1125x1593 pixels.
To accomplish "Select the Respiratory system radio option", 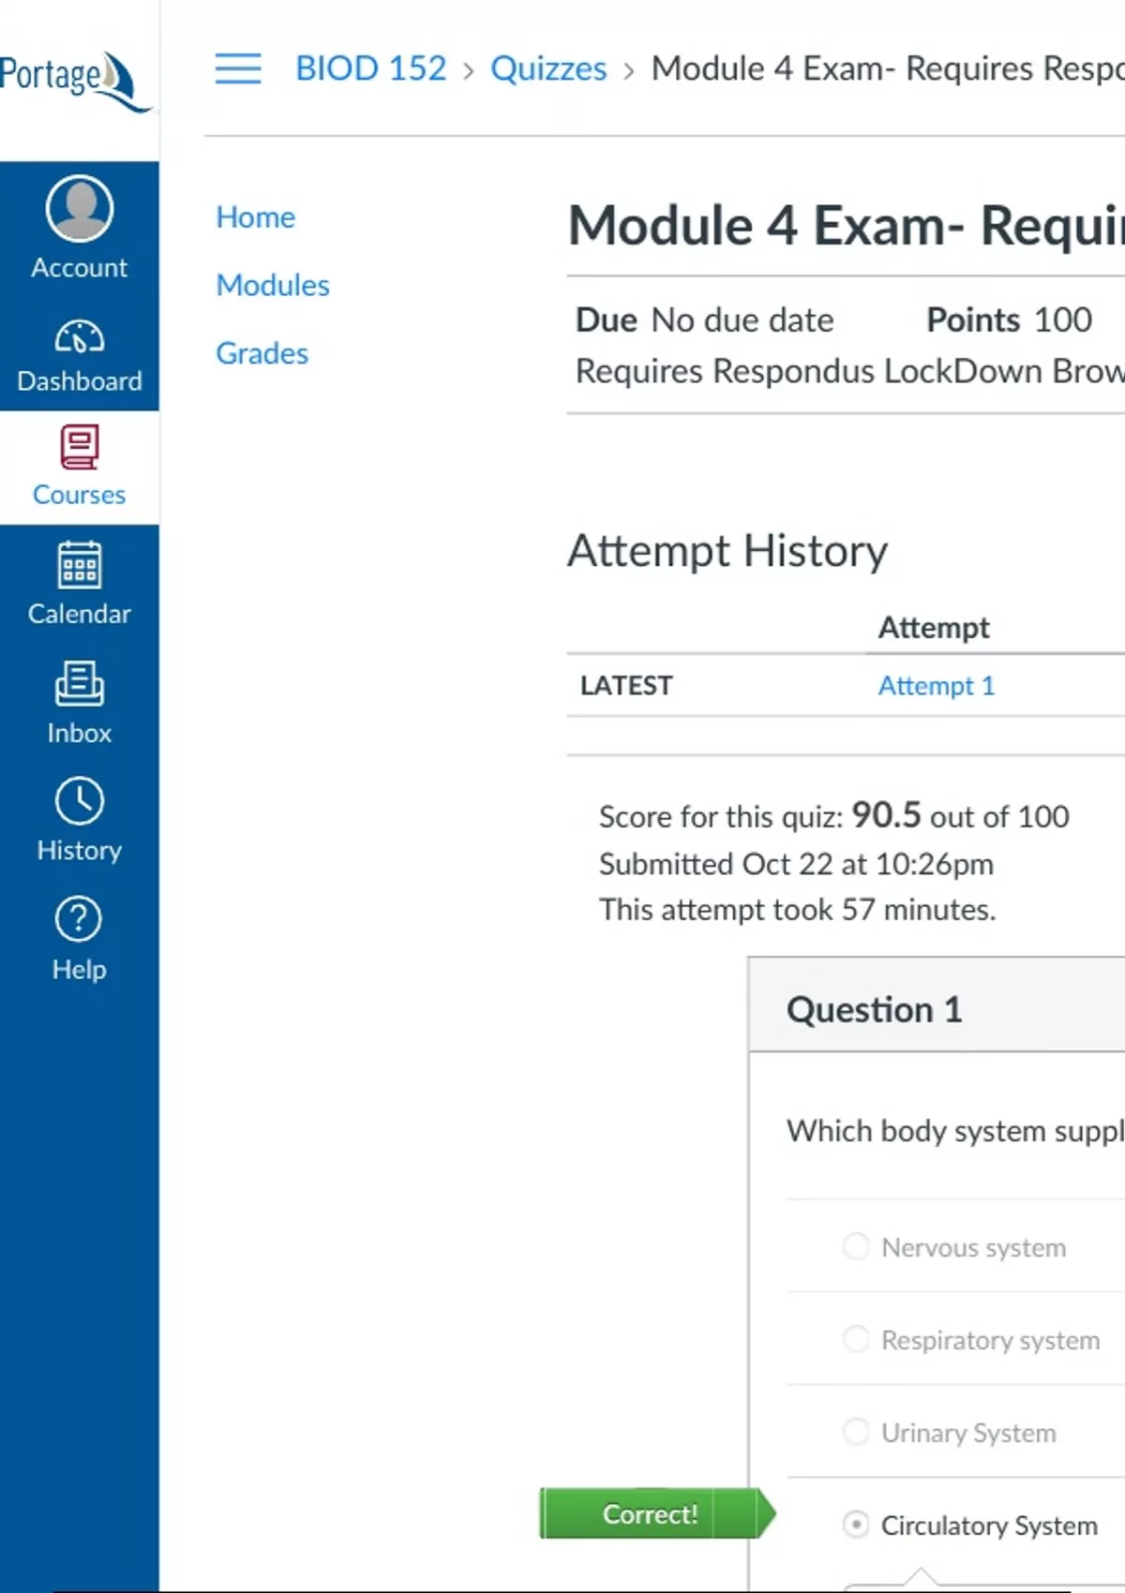I will [x=856, y=1339].
